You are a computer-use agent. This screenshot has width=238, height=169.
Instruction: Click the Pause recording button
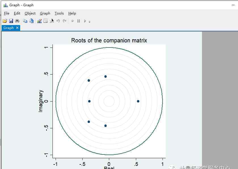[79, 21]
